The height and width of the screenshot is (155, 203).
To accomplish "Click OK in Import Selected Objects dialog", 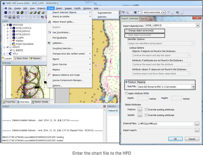I will click(175, 139).
